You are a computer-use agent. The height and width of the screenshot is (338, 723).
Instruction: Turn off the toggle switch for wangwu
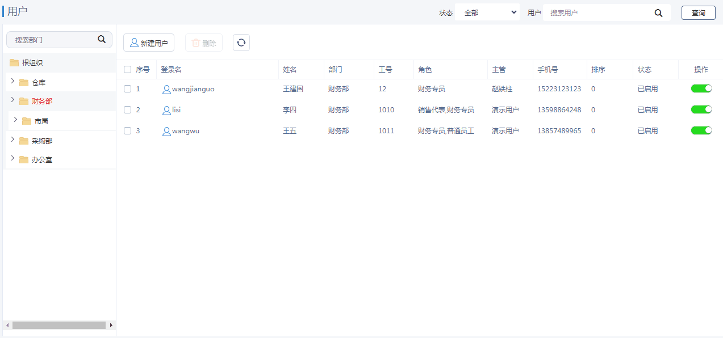[701, 130]
